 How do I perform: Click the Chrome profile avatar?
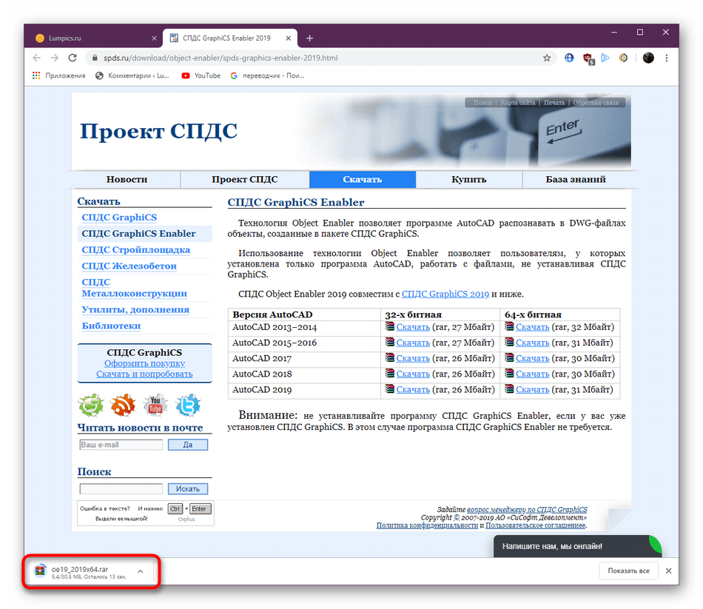[x=648, y=58]
